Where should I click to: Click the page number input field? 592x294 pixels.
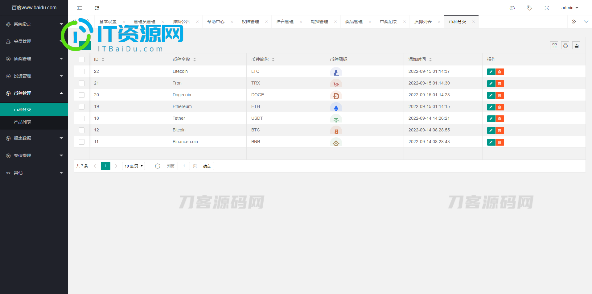(184, 166)
